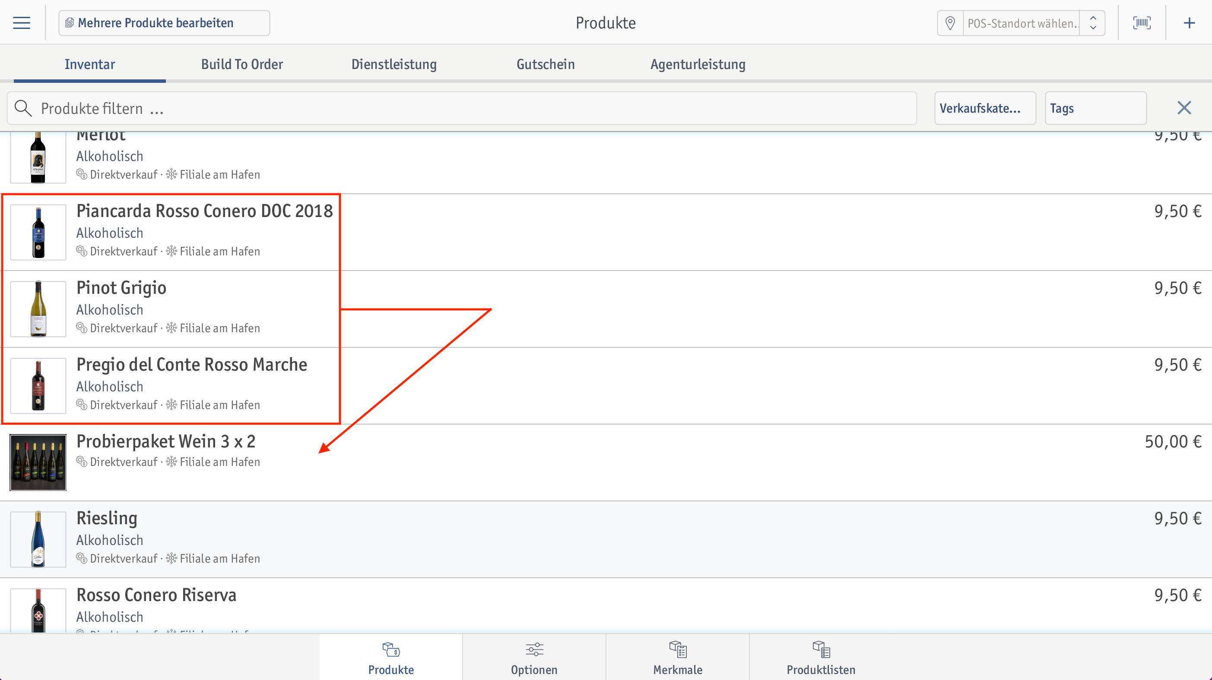Image resolution: width=1212 pixels, height=680 pixels.
Task: Open the barcode scanner icon
Action: (1142, 23)
